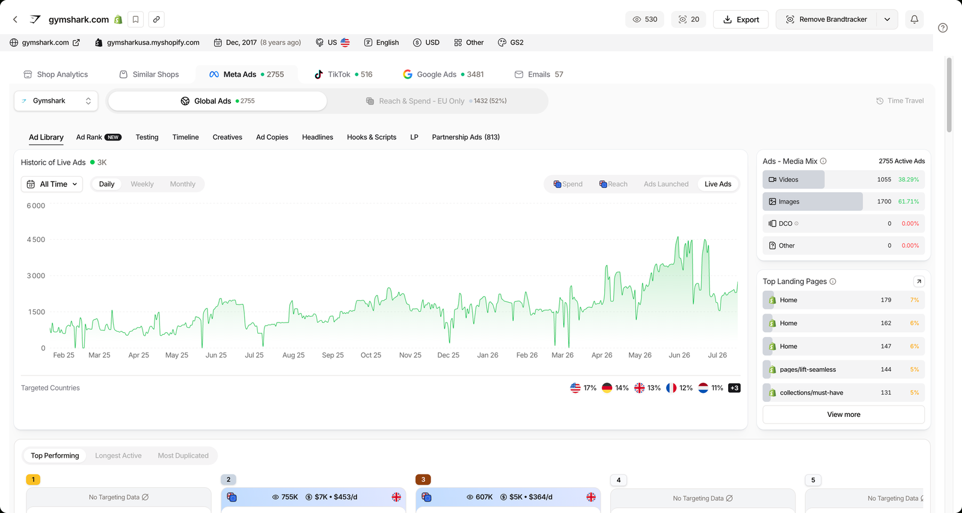Viewport: 962px width, 513px height.
Task: Open the Gymshark brand selector dropdown
Action: click(x=56, y=101)
